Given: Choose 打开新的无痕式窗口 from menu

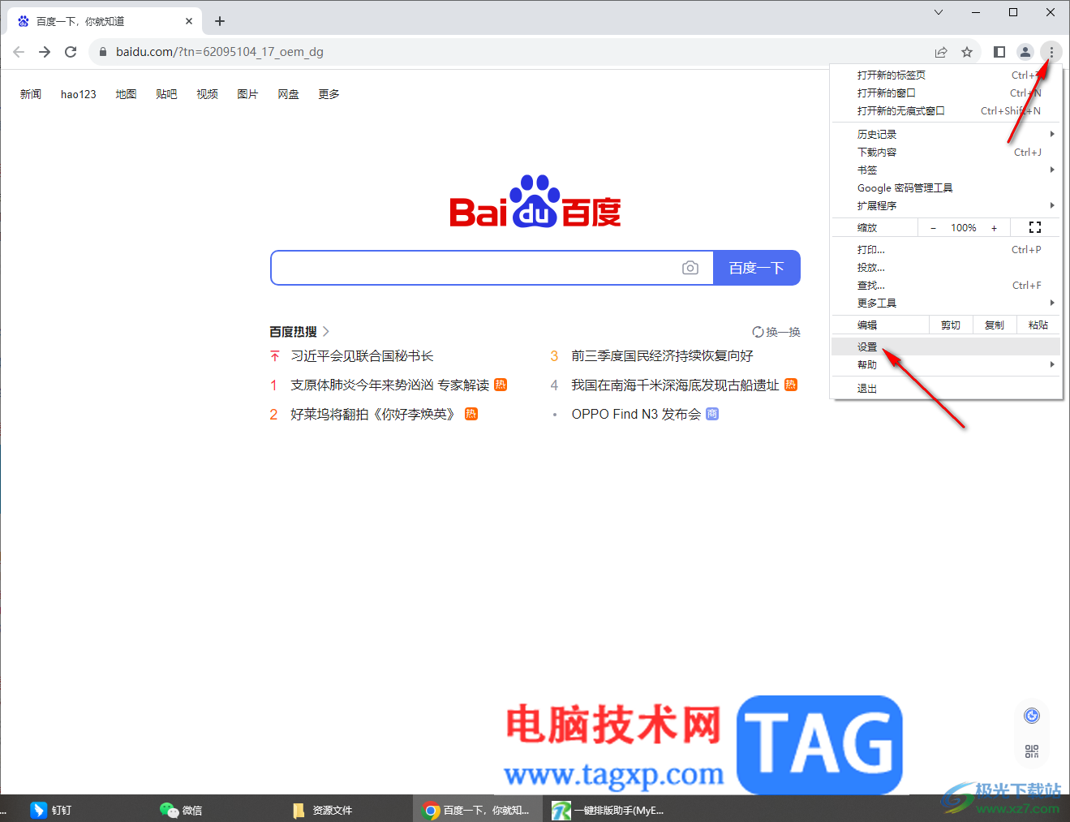Looking at the screenshot, I should point(946,111).
